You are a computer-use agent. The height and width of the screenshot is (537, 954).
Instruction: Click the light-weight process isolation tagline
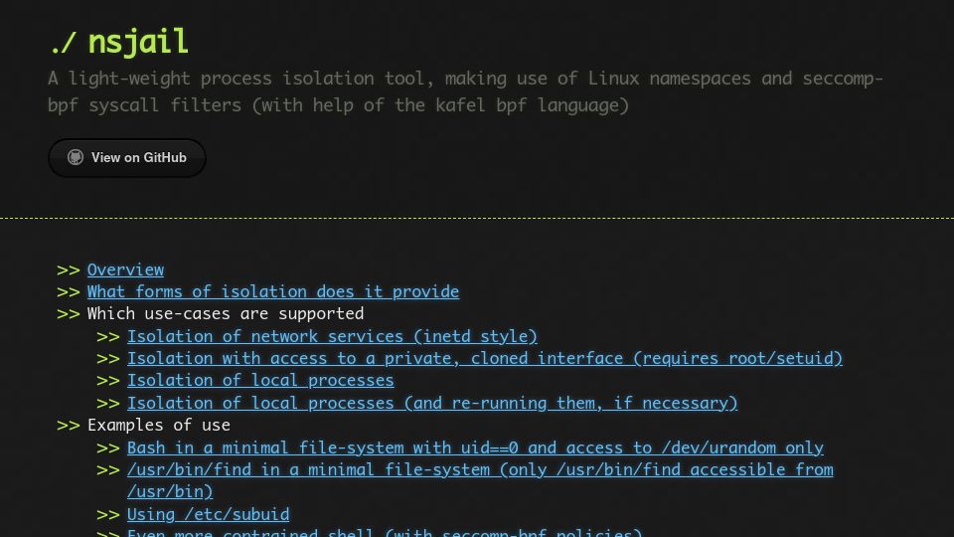(465, 91)
